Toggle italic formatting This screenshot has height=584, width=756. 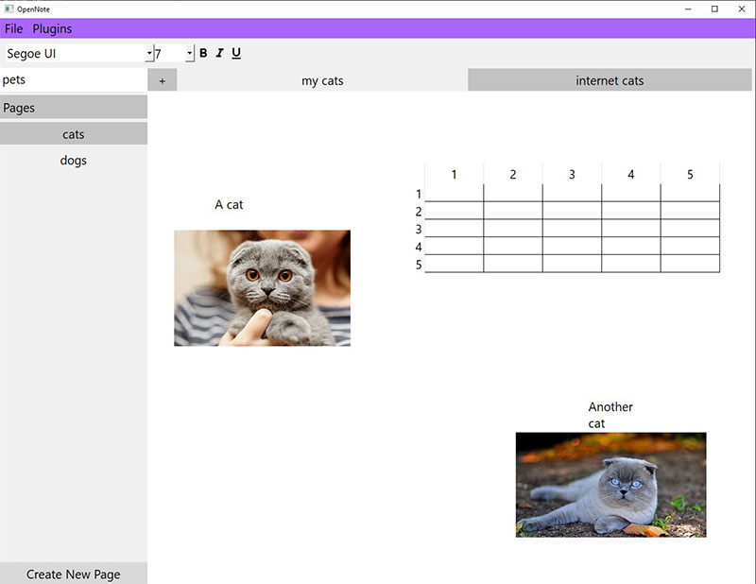(x=220, y=53)
